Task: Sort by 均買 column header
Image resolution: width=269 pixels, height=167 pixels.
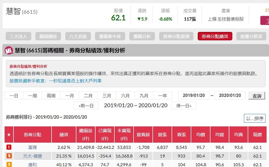Action: [x=220, y=135]
